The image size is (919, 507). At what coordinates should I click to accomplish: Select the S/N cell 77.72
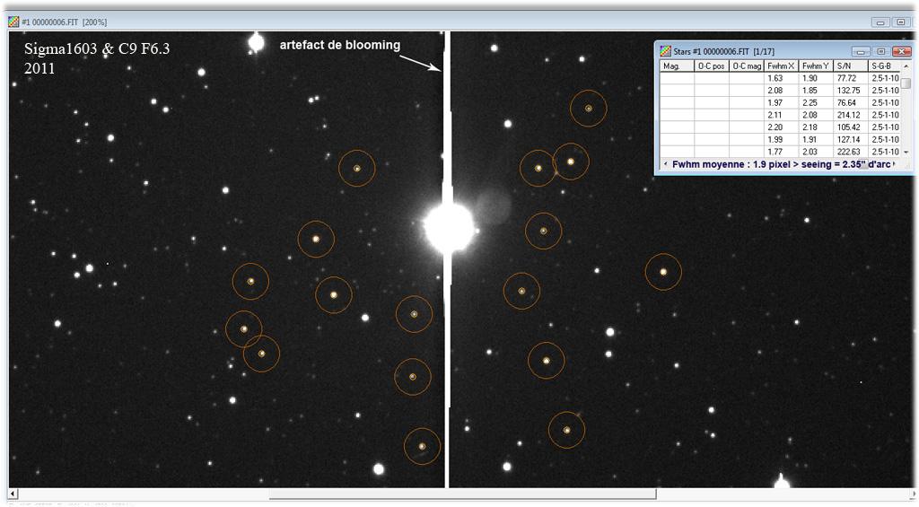[x=851, y=78]
